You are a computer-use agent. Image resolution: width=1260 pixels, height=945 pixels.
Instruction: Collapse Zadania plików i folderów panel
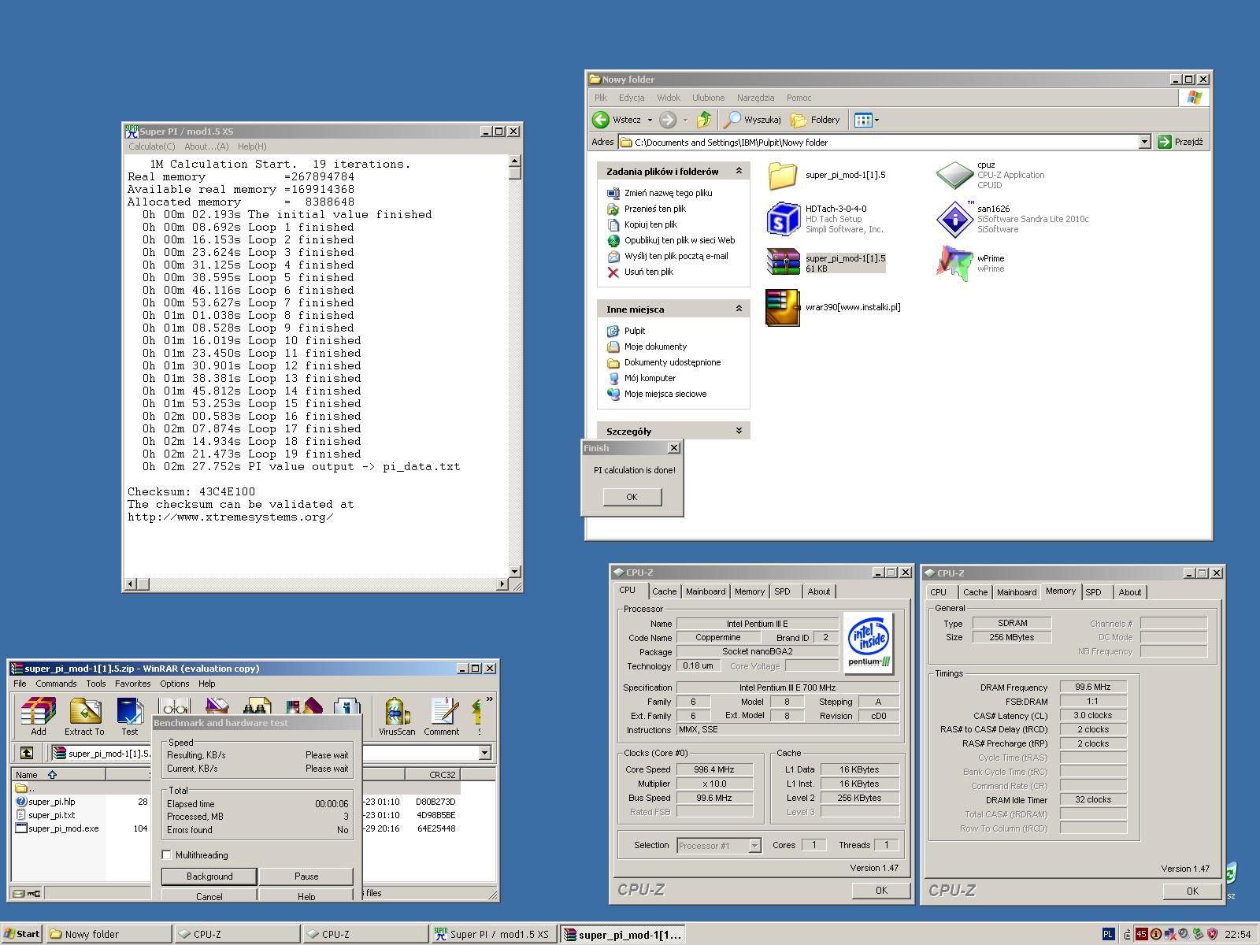(739, 171)
